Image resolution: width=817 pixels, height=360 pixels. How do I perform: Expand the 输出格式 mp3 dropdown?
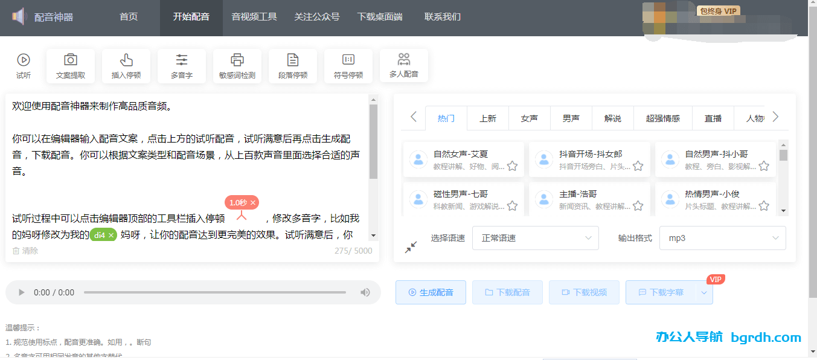722,238
